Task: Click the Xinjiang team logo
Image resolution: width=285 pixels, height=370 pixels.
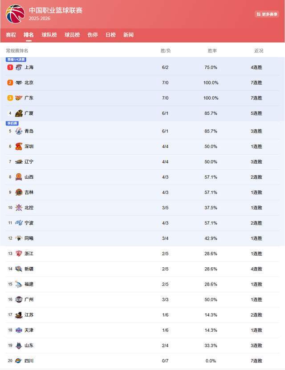Action: tap(19, 269)
